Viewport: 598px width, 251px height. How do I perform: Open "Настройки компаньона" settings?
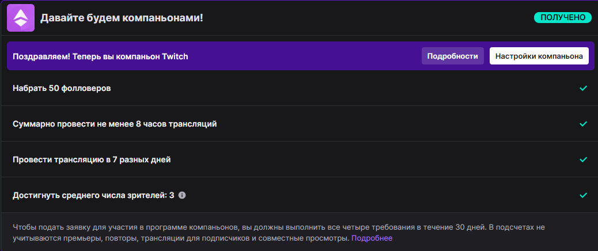pos(539,56)
